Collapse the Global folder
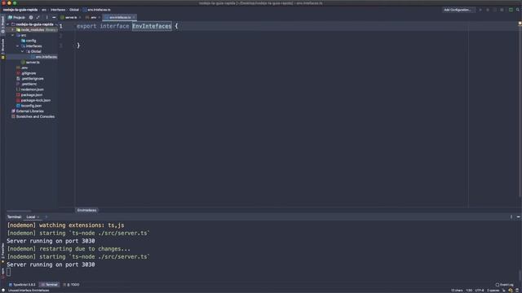 tap(23, 51)
